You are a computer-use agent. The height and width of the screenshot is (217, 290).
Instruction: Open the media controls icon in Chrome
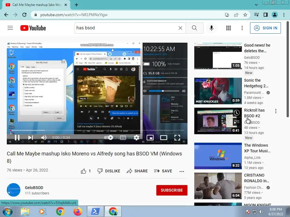click(256, 15)
